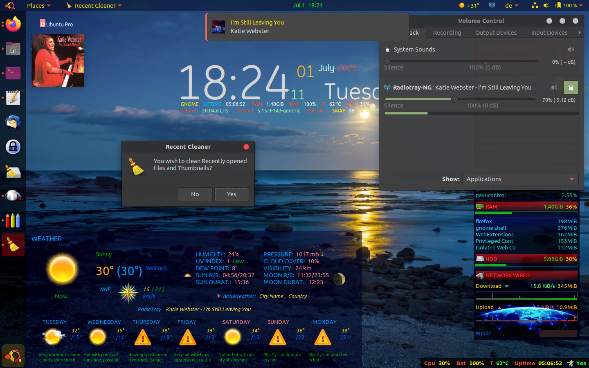Close the Recent Cleaner dialog
The width and height of the screenshot is (589, 368).
[x=246, y=147]
